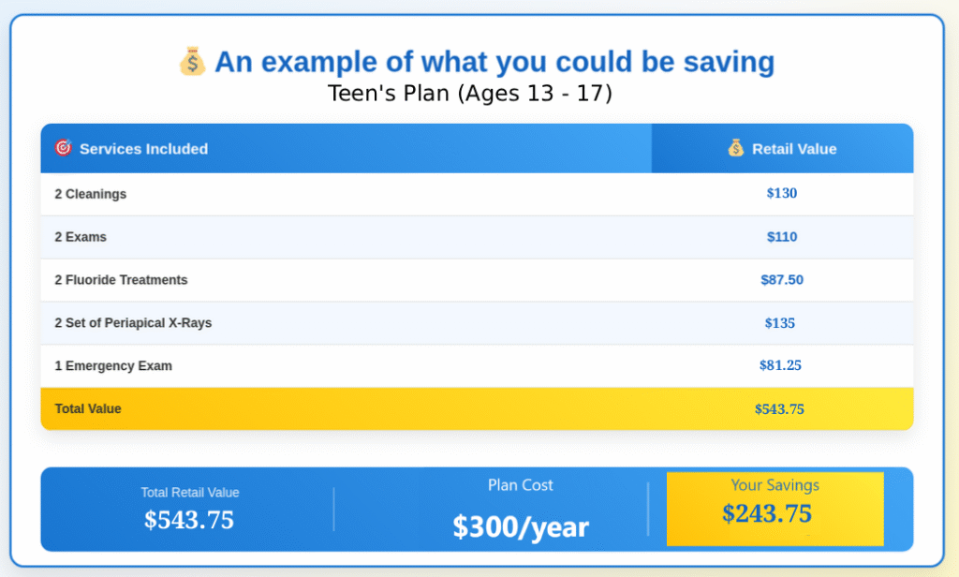Select the Teen's Plan (Ages 13 - 17) subtitle

pyautogui.click(x=470, y=94)
